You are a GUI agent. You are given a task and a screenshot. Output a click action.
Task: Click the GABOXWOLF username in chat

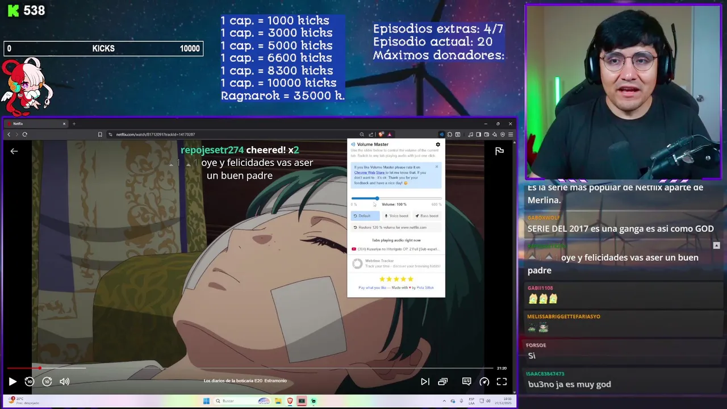tap(544, 218)
